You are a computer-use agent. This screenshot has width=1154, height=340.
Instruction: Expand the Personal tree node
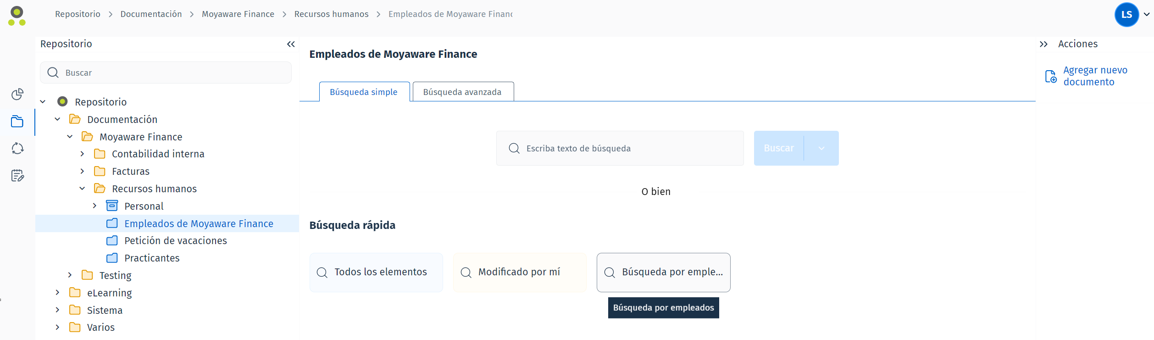tap(94, 206)
